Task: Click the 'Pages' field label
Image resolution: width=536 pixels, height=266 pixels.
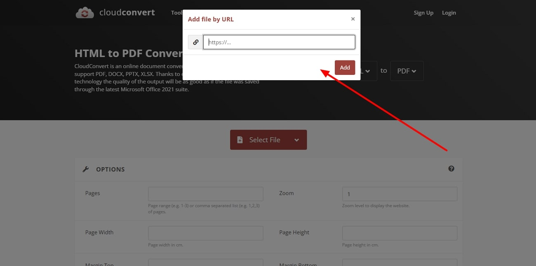Action: pos(93,193)
